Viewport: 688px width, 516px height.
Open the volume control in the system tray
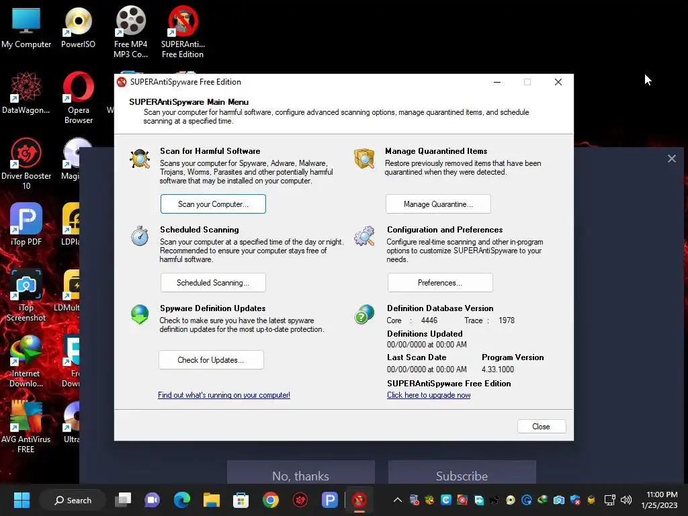point(626,500)
